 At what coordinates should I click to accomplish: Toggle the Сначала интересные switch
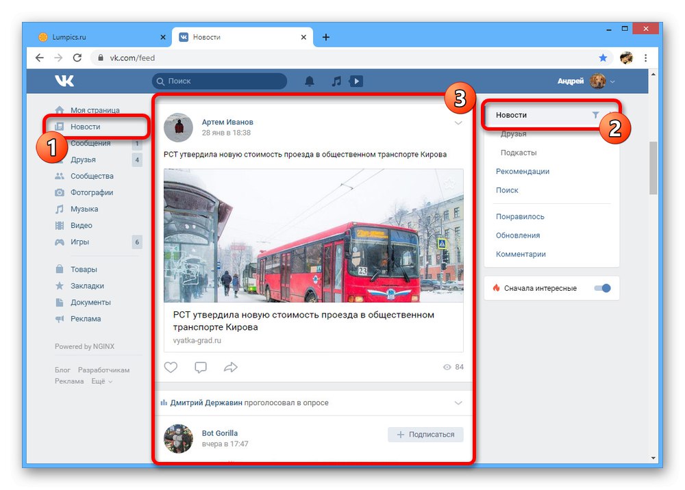(x=602, y=289)
